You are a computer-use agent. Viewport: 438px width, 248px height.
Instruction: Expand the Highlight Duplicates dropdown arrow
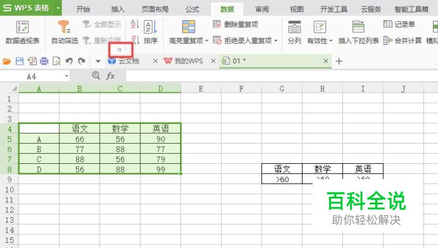click(x=207, y=40)
